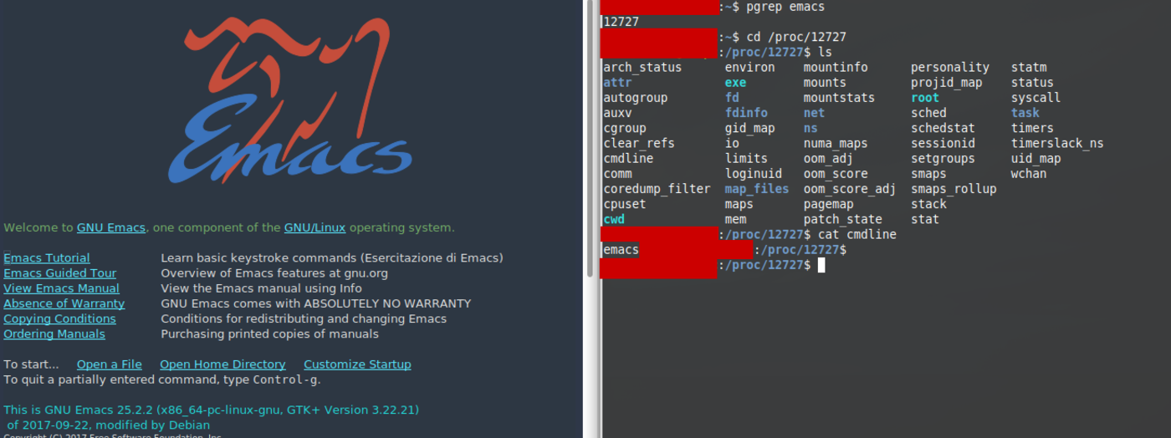The width and height of the screenshot is (1171, 438).
Task: Select 'mountstats' in terminal listing
Action: pos(840,98)
